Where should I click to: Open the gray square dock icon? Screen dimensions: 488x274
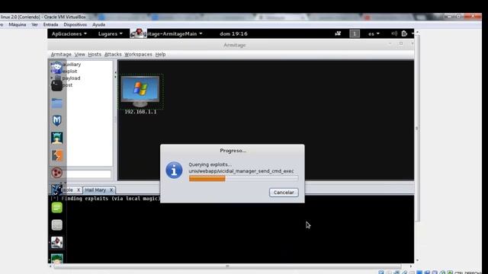[x=56, y=225]
